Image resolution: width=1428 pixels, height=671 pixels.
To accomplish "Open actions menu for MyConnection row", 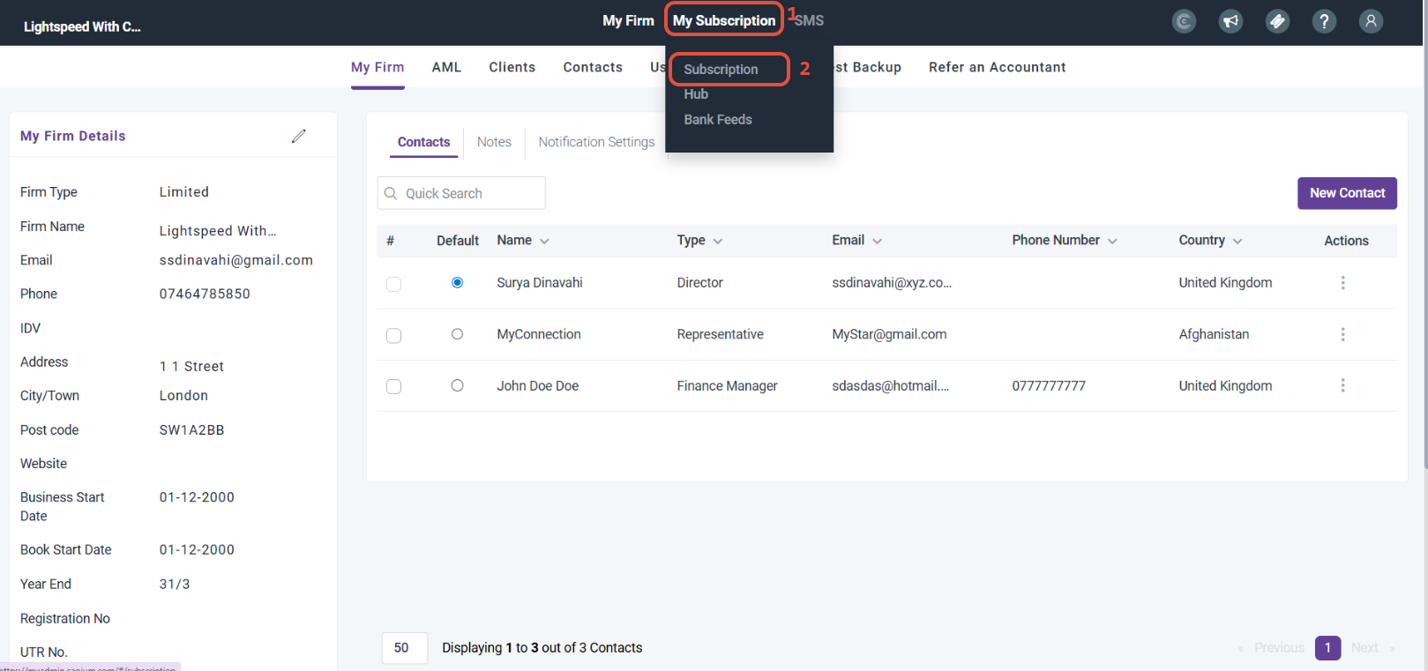I will tap(1342, 334).
